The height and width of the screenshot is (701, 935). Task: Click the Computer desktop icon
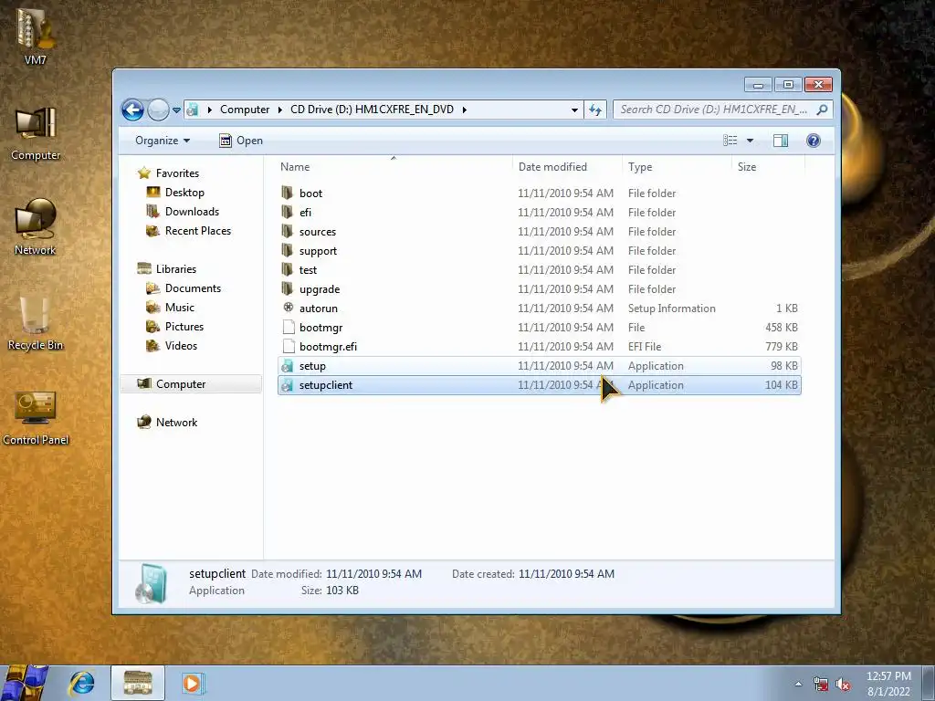36,133
